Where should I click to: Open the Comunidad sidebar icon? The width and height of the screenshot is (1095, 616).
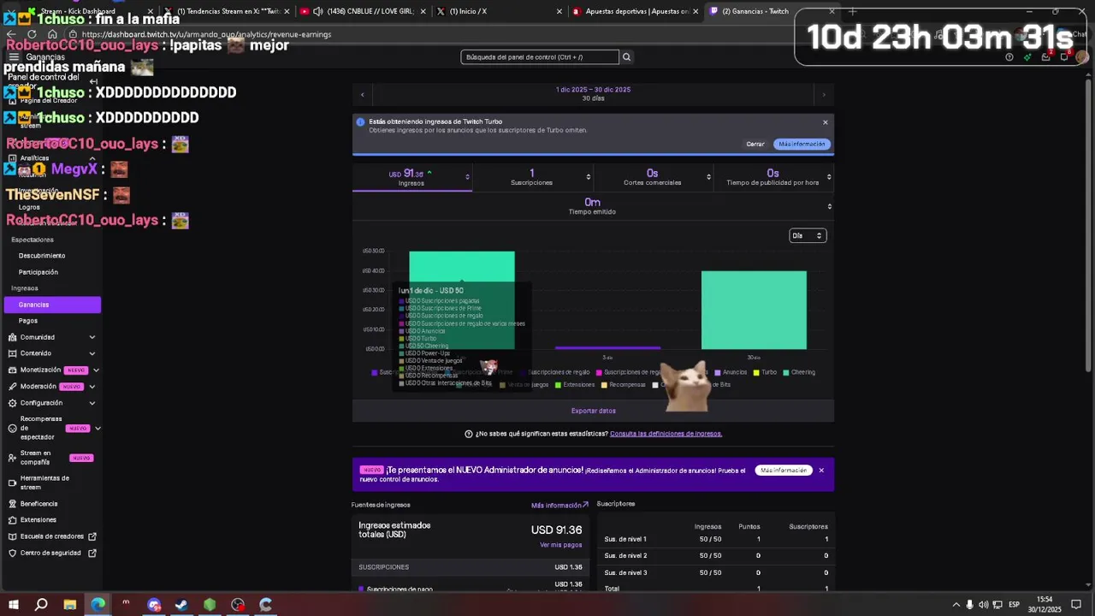click(13, 337)
